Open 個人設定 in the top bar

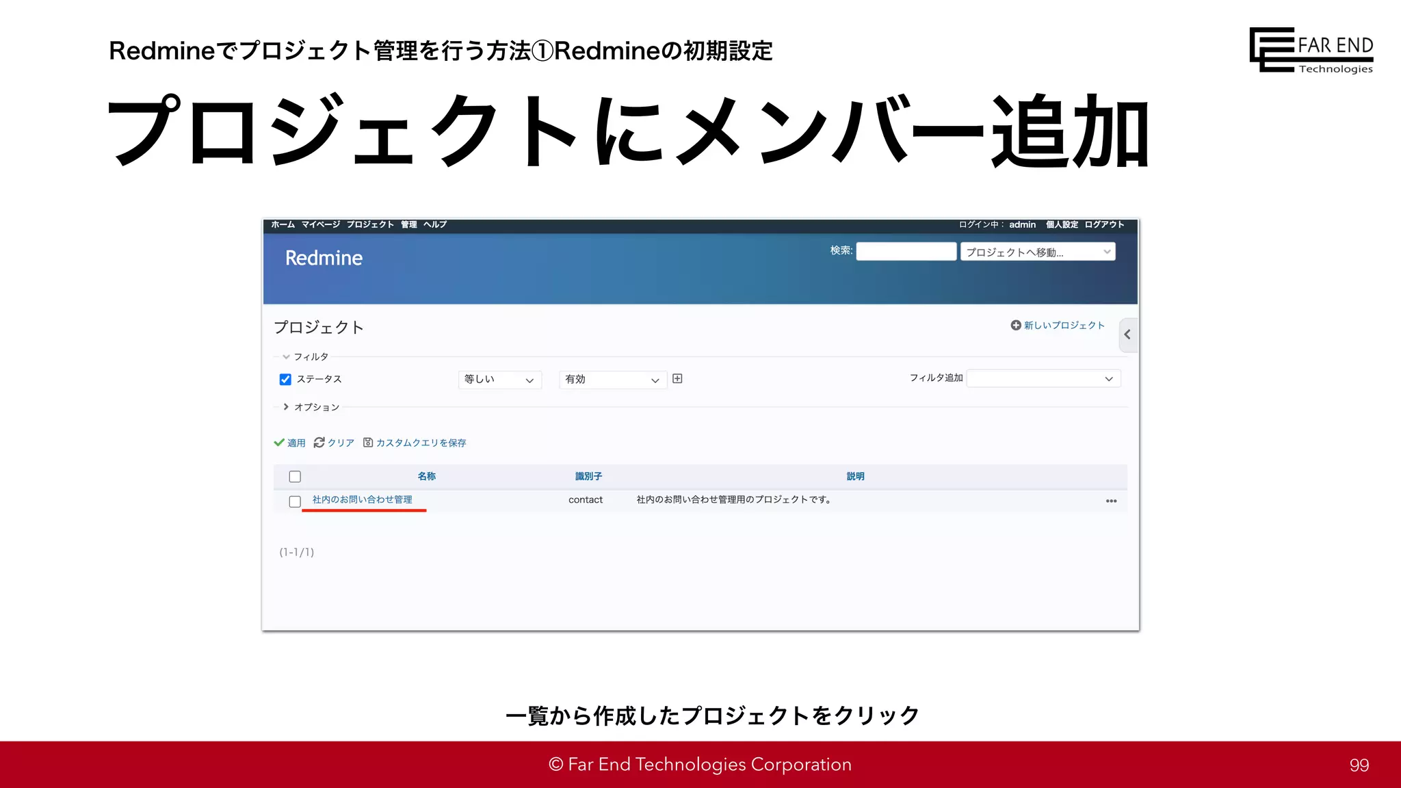click(x=1062, y=224)
